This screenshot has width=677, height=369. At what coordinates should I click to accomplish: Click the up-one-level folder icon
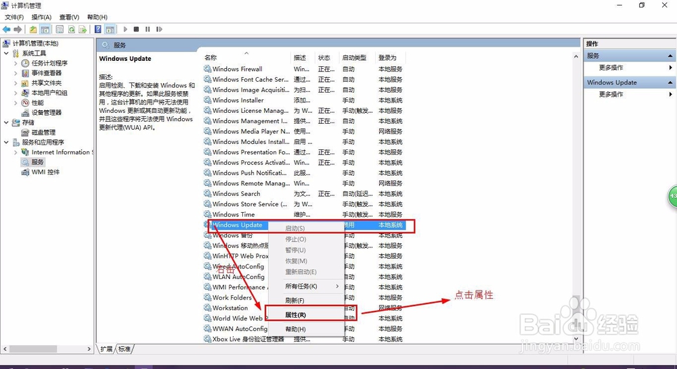pos(33,29)
